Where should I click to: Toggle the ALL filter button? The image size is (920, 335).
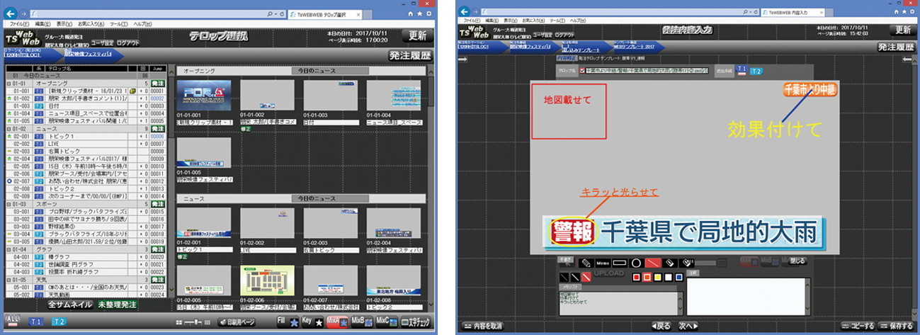tap(13, 321)
